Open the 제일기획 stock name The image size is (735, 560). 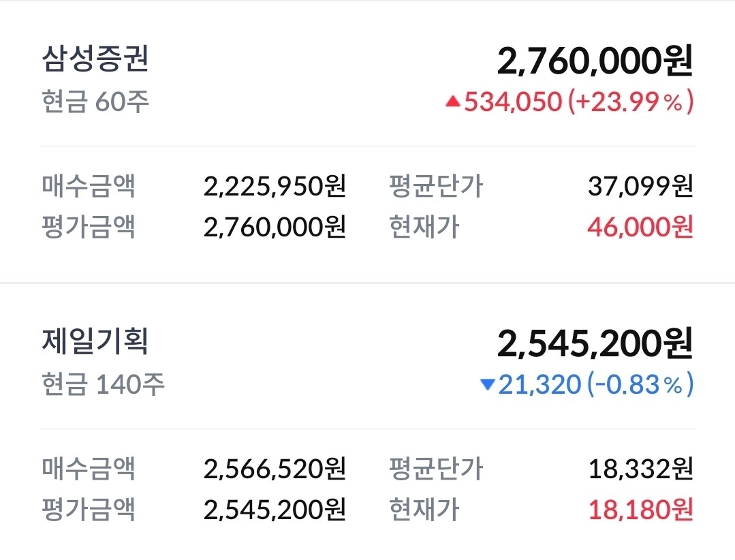point(95,342)
